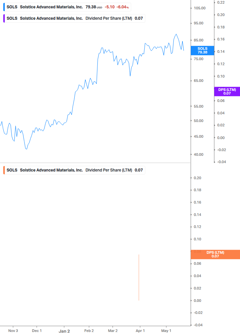
Task: Click the purple color bar of dividend legend
Action: click(4, 18)
